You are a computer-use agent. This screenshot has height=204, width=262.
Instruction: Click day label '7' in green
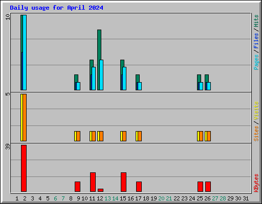pos(63,198)
